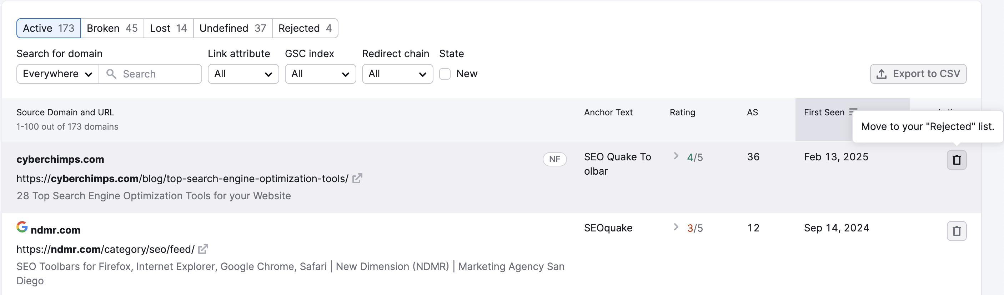Open the Rejected tab
This screenshot has width=1004, height=295.
pyautogui.click(x=305, y=28)
